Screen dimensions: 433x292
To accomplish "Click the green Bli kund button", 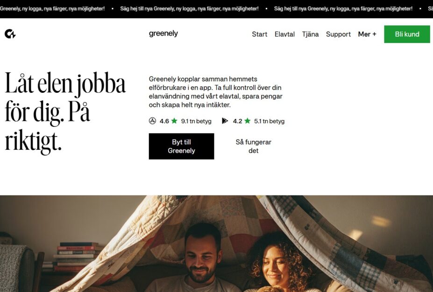I will (x=407, y=34).
